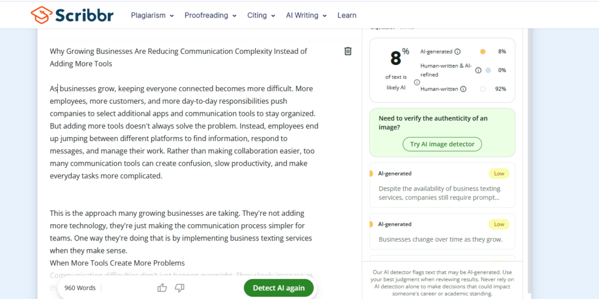Open the 'Businesses change over time' result card

pos(442,231)
